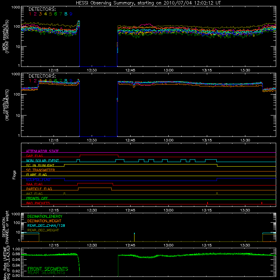
Task: Click the DECIMATION_ENERGY legend entry
Action: tap(45, 216)
